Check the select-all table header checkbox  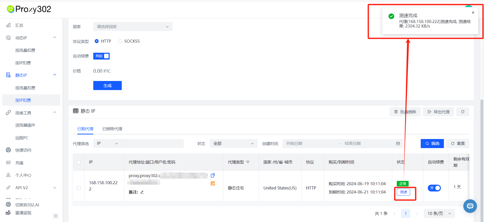click(x=79, y=162)
